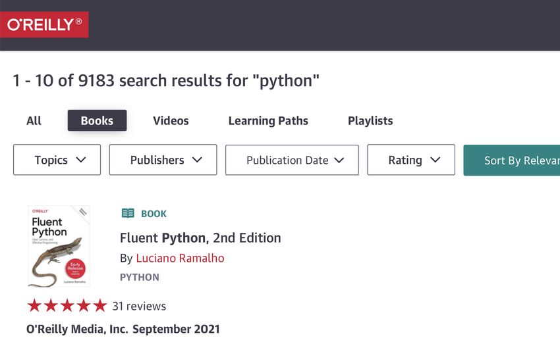The height and width of the screenshot is (344, 560).
Task: Click the BOOK type label
Action: pyautogui.click(x=154, y=214)
